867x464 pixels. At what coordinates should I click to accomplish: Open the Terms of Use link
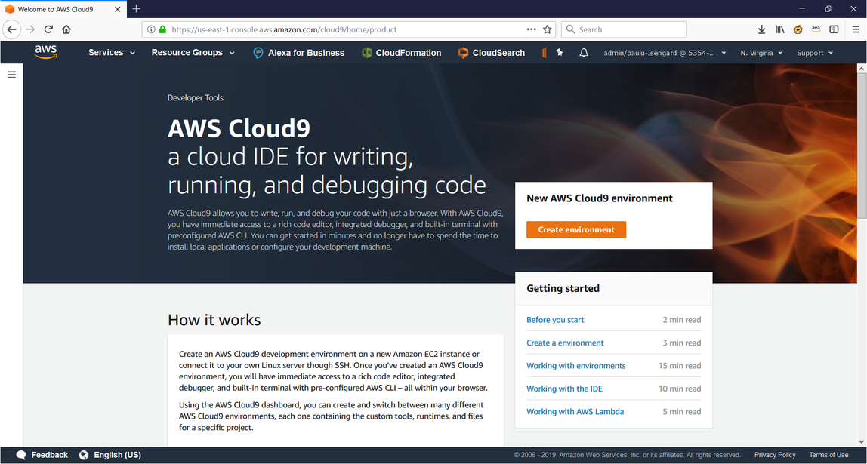(828, 455)
